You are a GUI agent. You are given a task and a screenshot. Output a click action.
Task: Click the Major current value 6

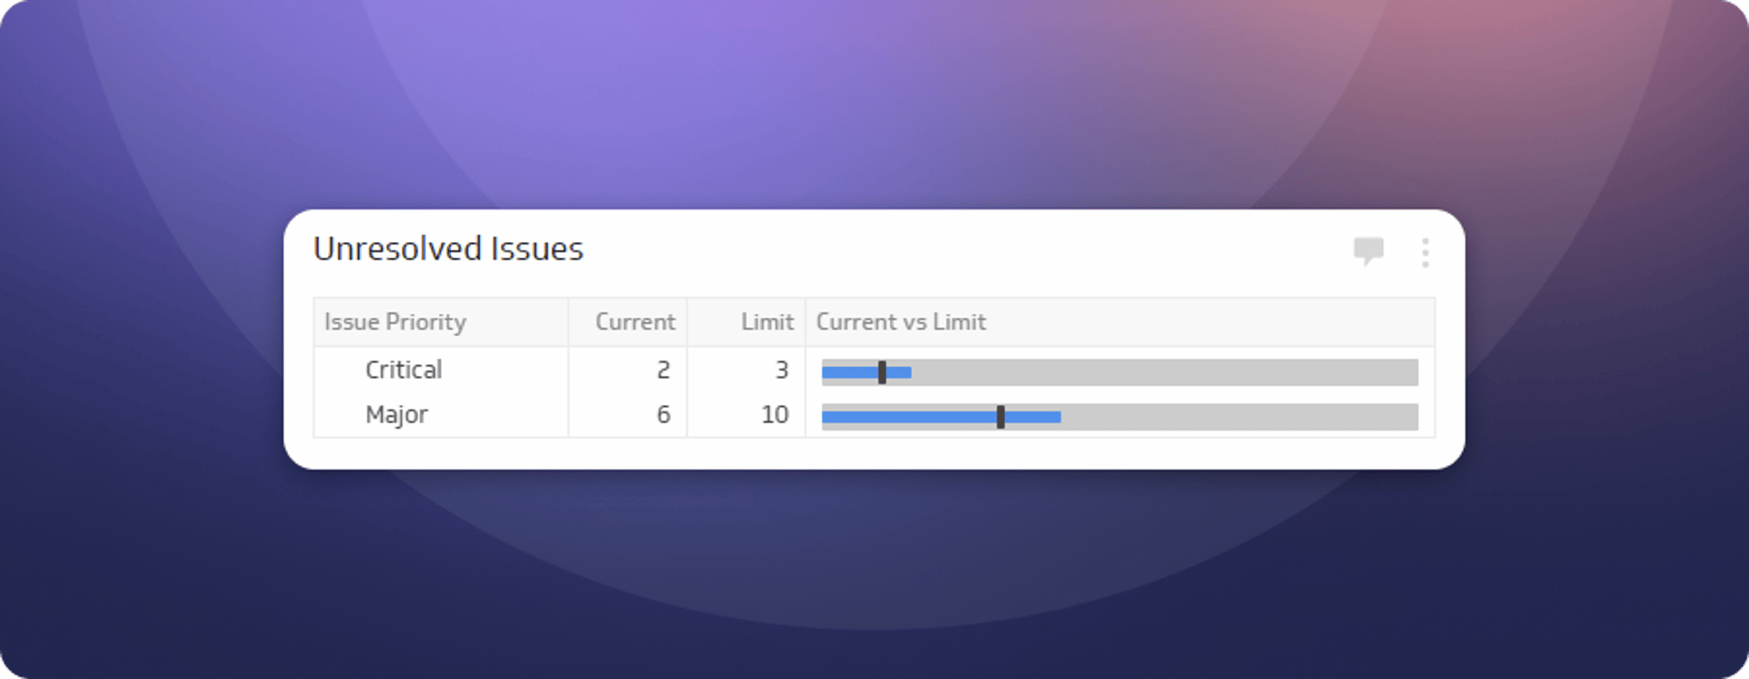coord(663,415)
